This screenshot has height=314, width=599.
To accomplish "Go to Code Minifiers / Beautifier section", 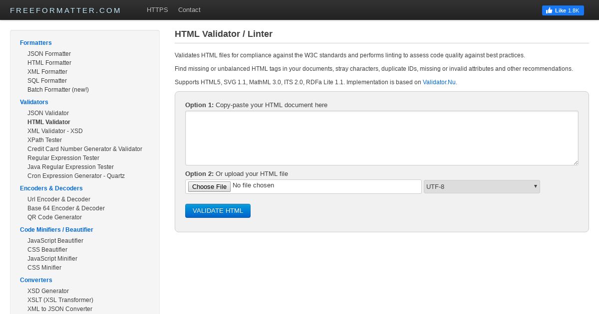I will (56, 230).
